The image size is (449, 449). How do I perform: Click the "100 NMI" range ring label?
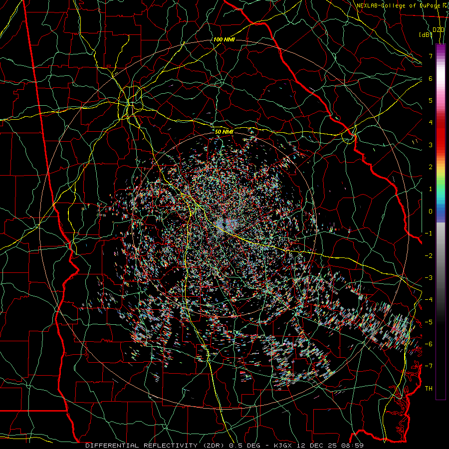point(224,39)
